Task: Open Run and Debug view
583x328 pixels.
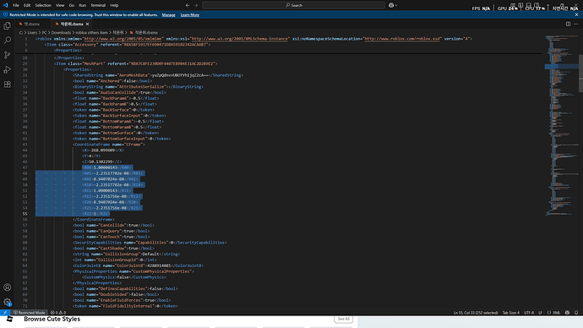Action: point(7,69)
